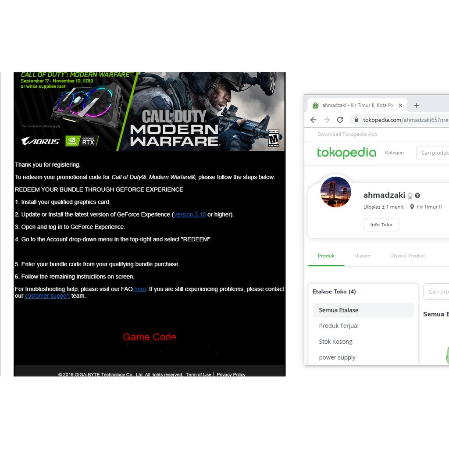Click the red Game Code text
The height and width of the screenshot is (449, 449).
150,337
